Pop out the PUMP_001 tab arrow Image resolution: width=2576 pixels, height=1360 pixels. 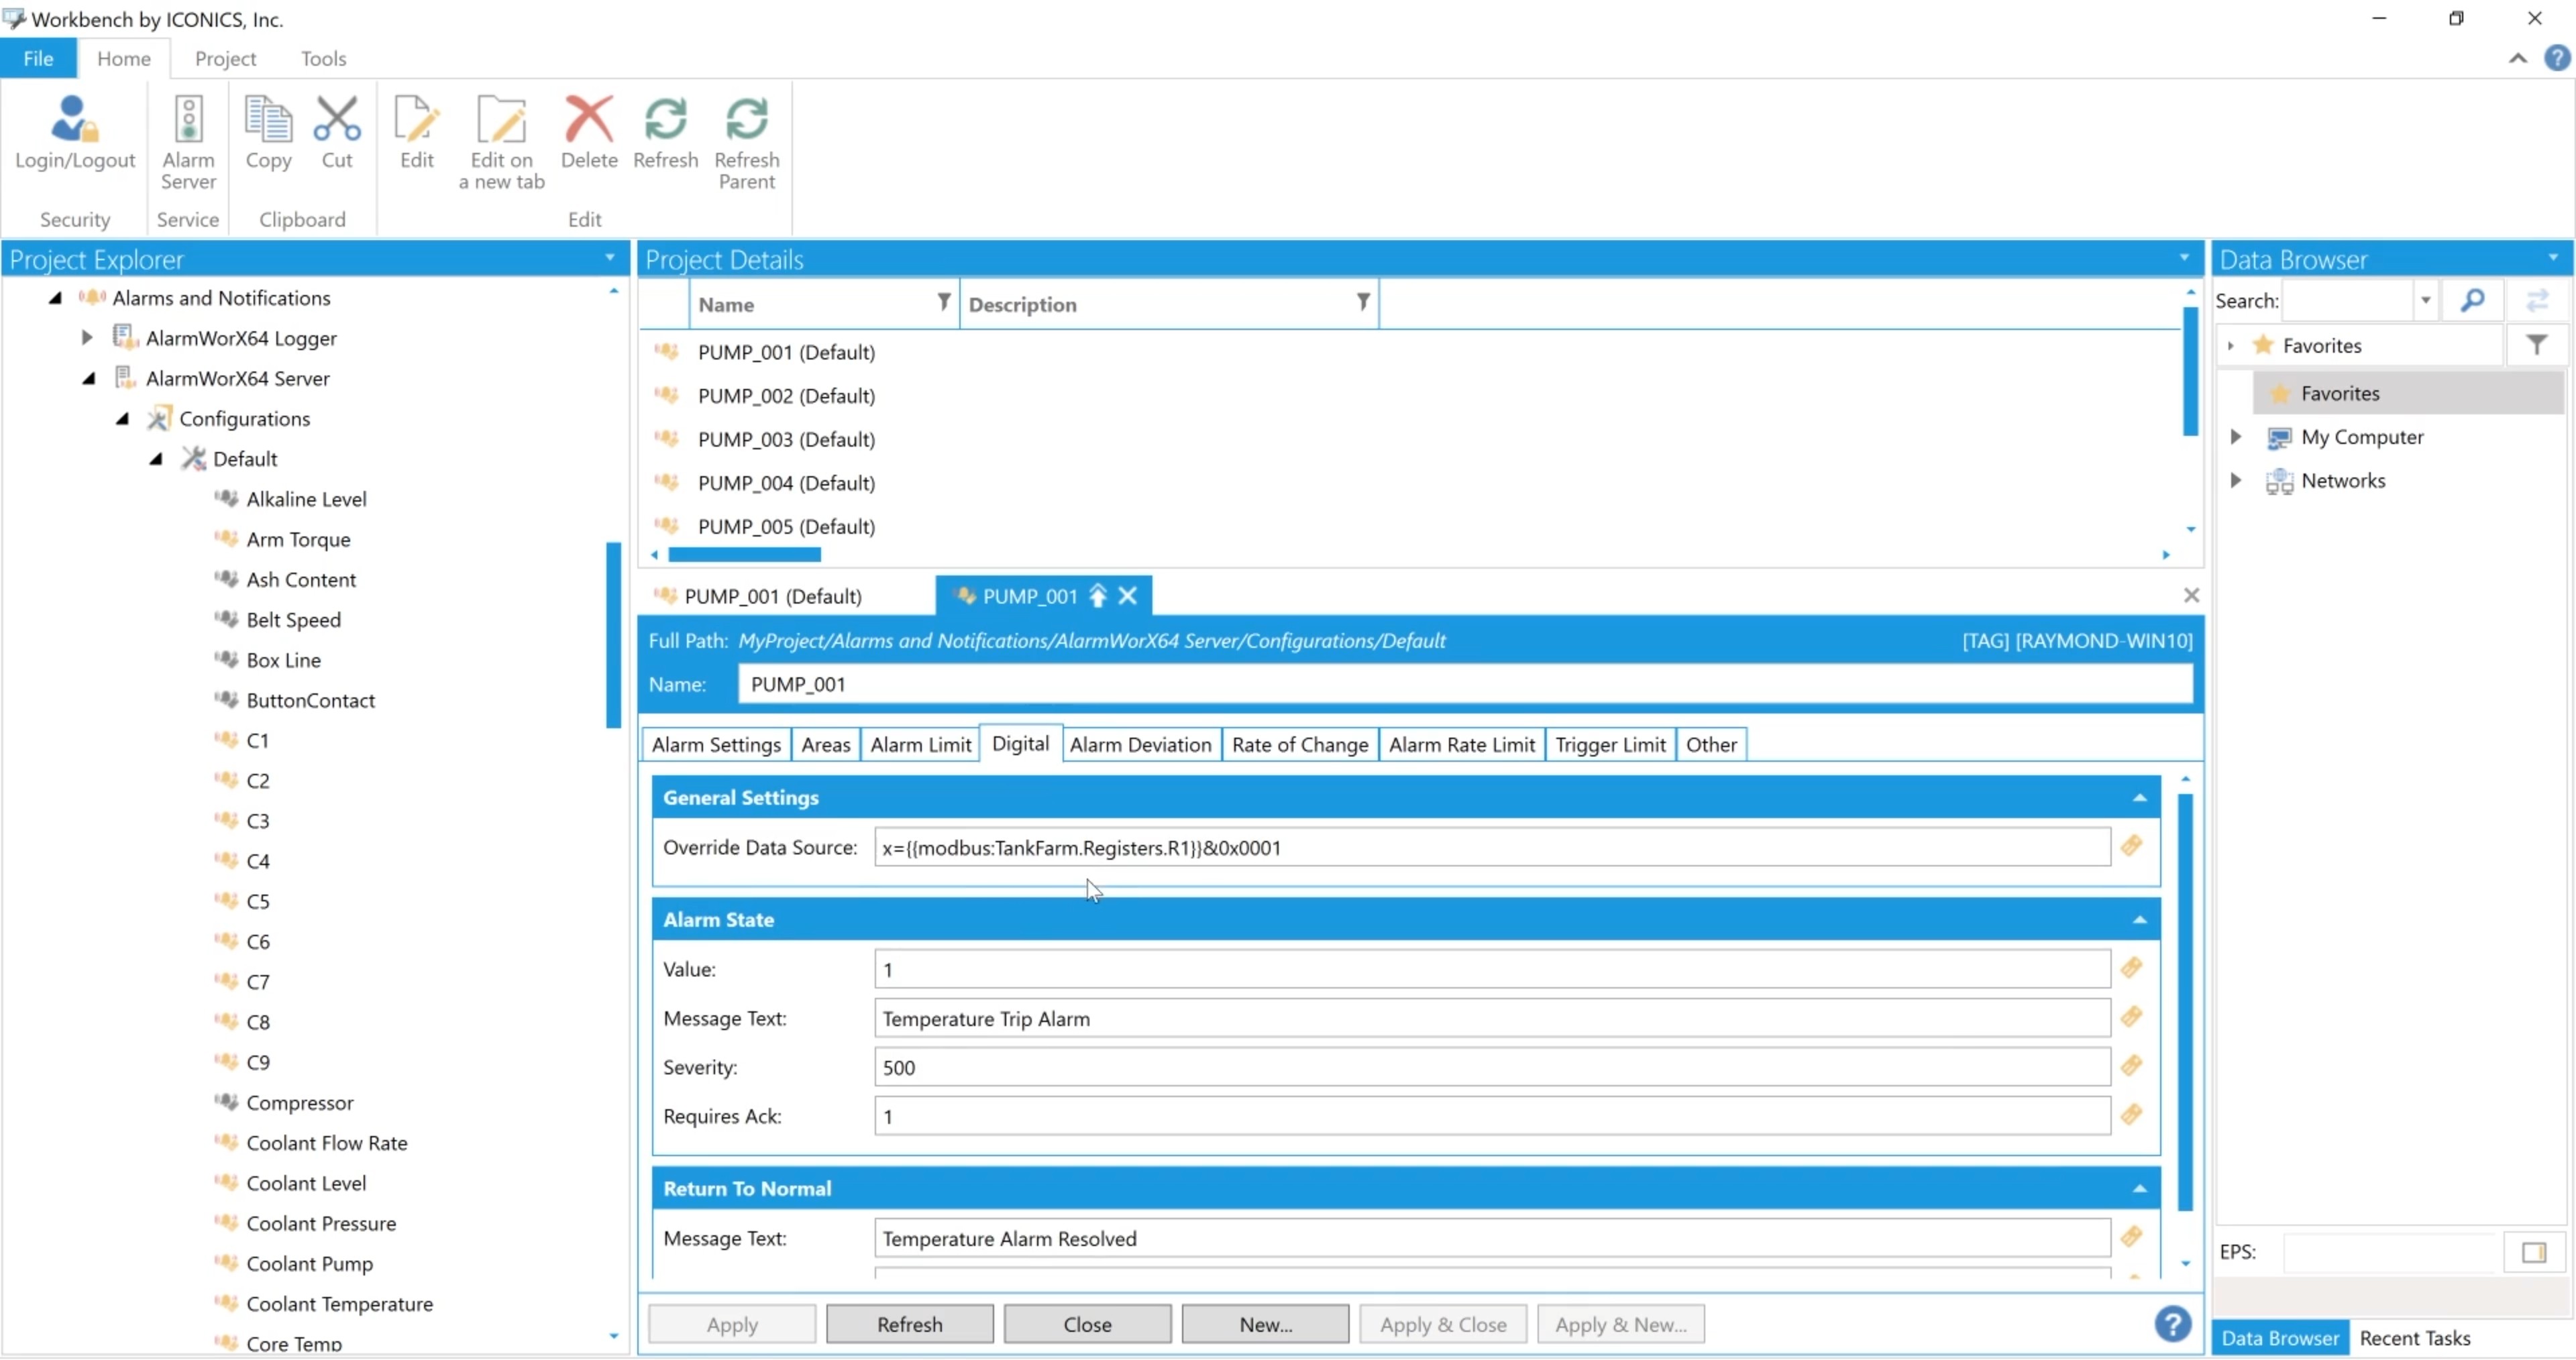(x=1098, y=596)
